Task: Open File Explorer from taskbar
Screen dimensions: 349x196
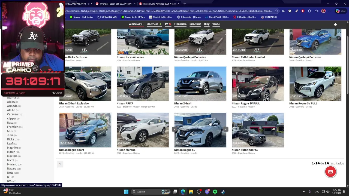Action: (191, 192)
